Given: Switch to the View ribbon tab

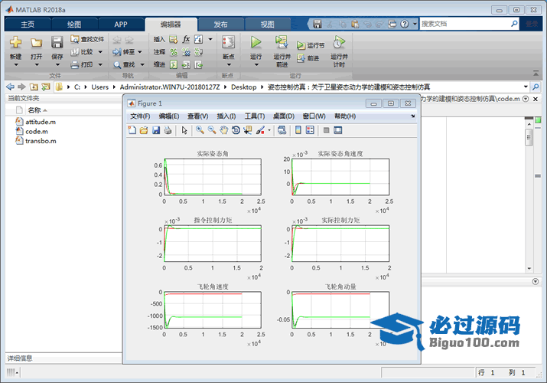Looking at the screenshot, I should [x=267, y=25].
